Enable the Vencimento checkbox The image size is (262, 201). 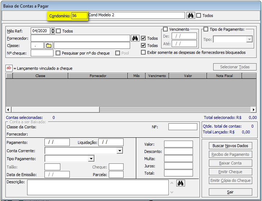click(166, 29)
